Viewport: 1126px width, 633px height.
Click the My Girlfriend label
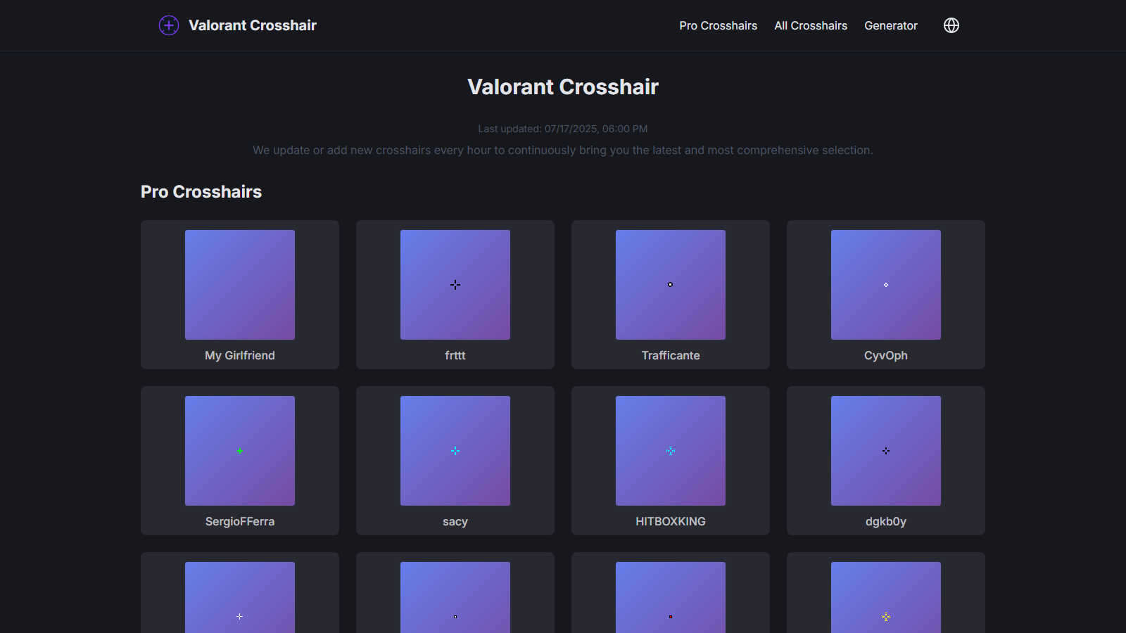[x=240, y=355]
